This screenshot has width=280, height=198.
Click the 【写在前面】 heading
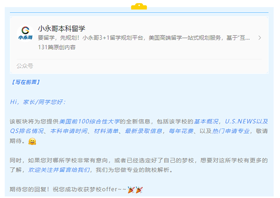pos(25,82)
